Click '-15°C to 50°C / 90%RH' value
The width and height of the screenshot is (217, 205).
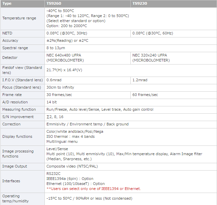(x=89, y=199)
